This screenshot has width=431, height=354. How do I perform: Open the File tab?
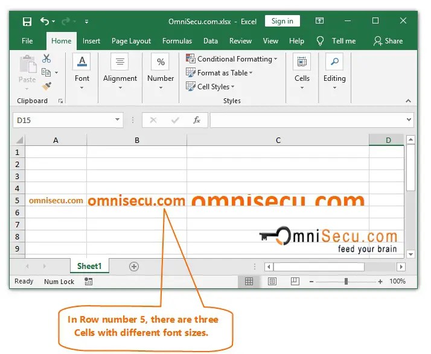[27, 41]
